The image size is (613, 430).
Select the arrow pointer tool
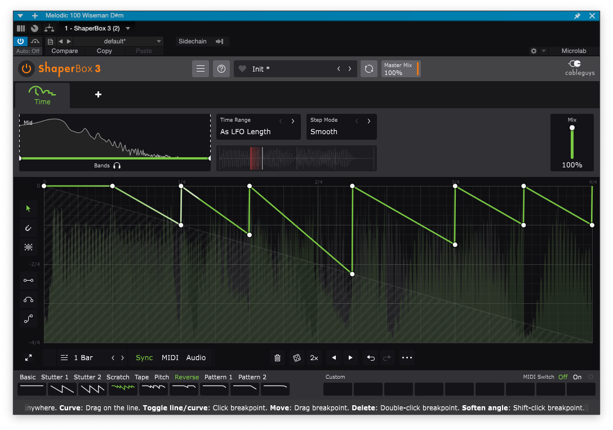29,209
